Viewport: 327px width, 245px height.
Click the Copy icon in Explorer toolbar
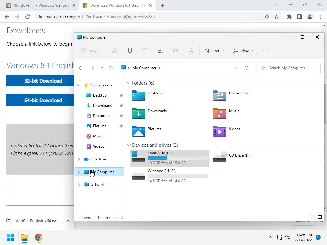[x=130, y=51]
